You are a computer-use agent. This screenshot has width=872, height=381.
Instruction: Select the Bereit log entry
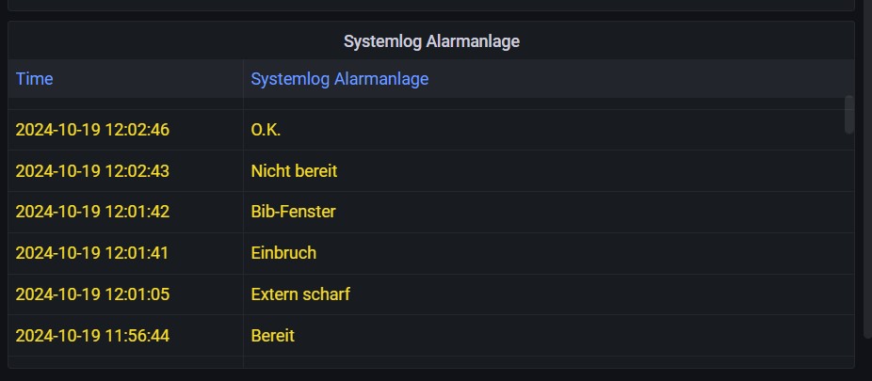tap(272, 336)
